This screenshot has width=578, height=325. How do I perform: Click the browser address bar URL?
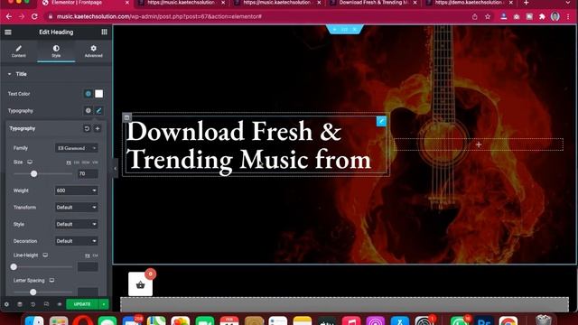pos(159,16)
